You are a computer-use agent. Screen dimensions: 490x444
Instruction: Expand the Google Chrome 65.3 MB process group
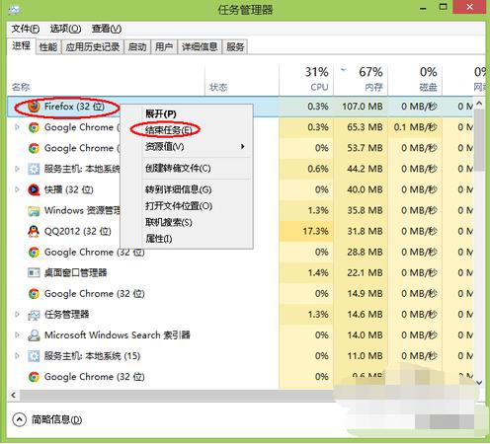(17, 127)
